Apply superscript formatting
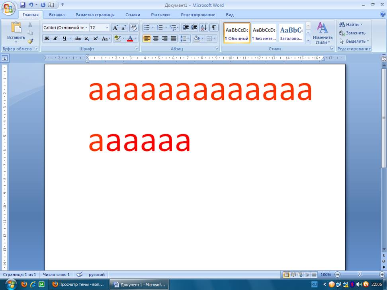 [x=96, y=39]
